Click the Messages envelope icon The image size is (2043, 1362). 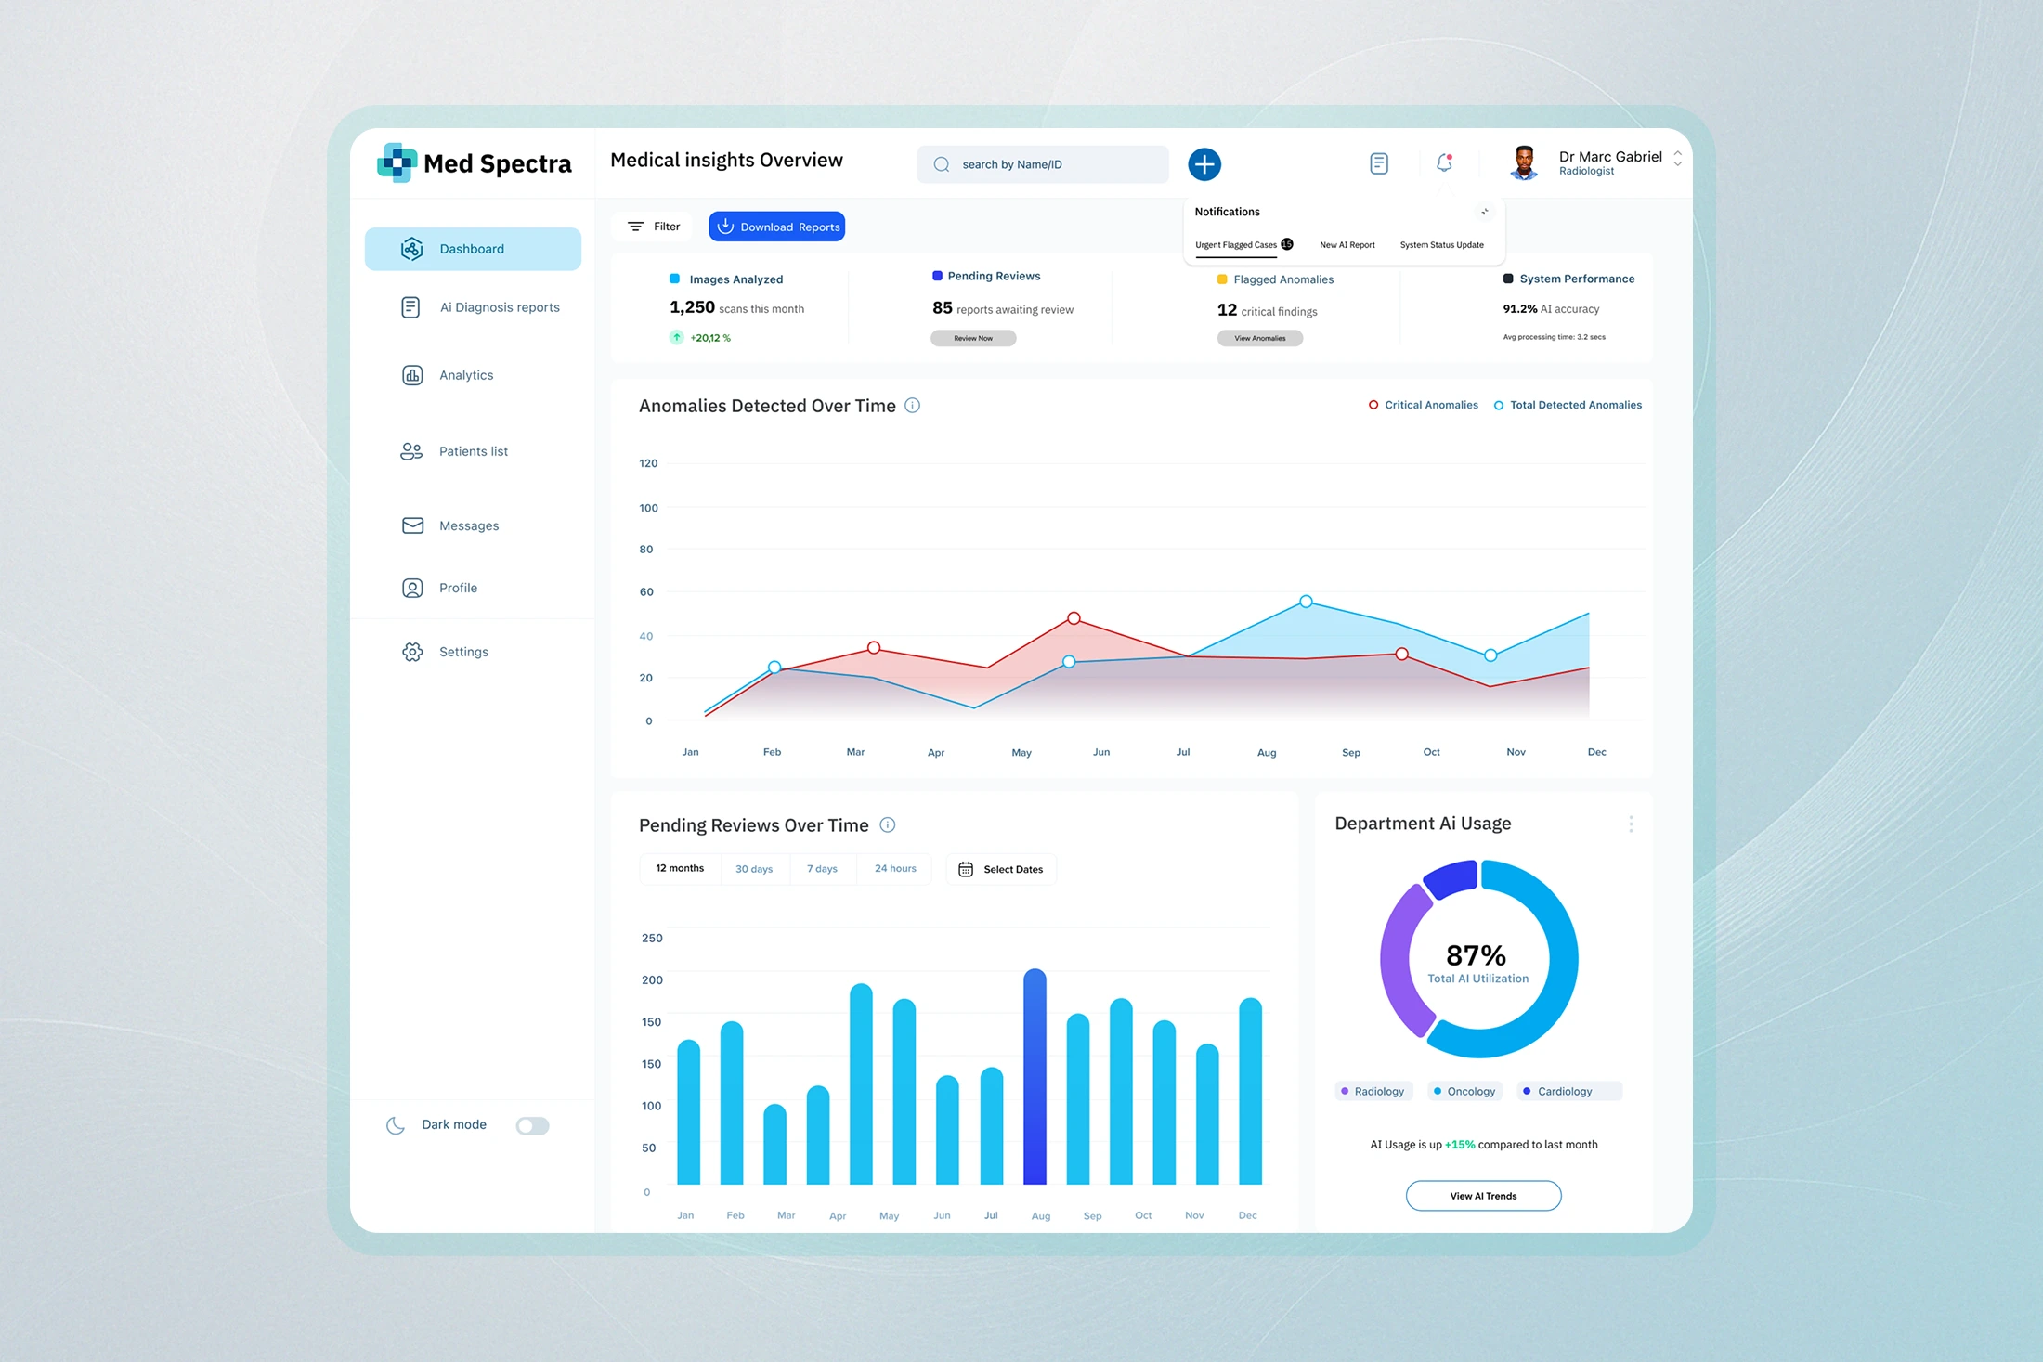tap(412, 525)
